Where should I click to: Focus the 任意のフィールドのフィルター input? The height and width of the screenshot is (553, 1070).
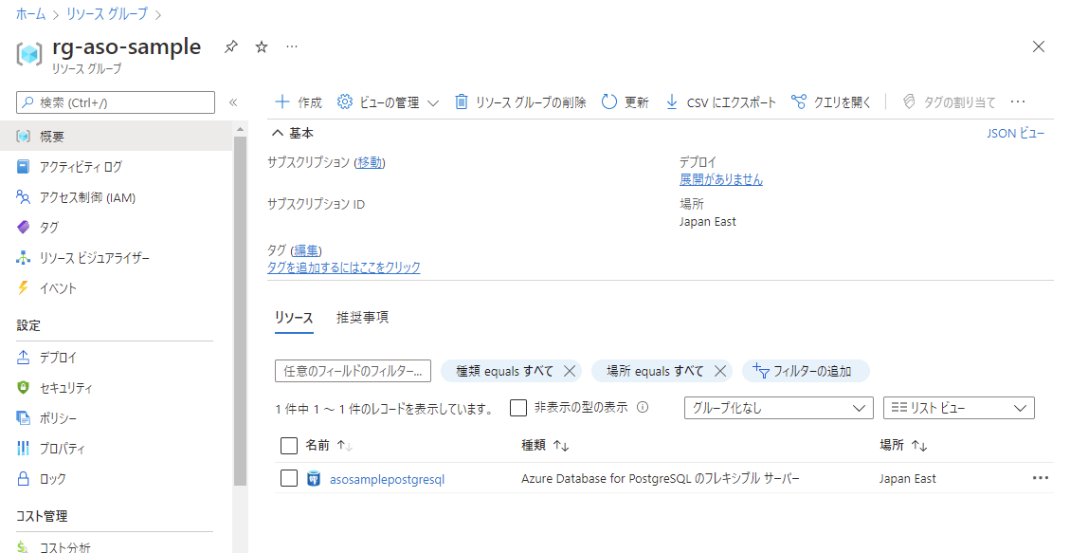point(353,372)
